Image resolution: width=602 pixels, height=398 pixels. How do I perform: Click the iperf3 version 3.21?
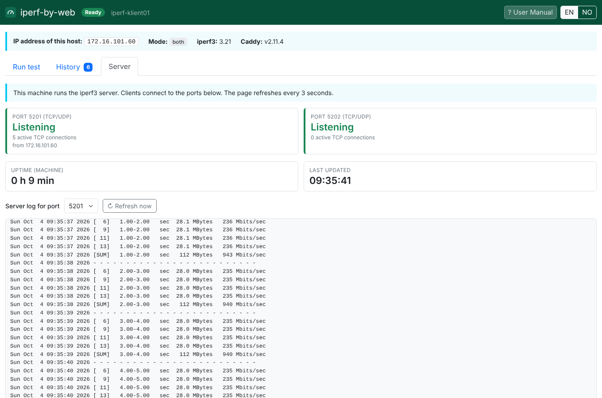[225, 42]
